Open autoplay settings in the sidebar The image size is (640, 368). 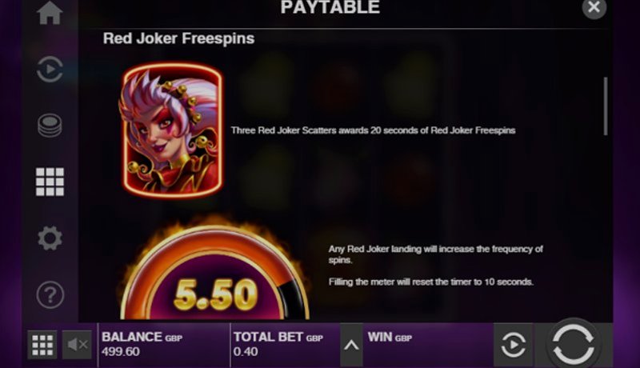[x=50, y=69]
